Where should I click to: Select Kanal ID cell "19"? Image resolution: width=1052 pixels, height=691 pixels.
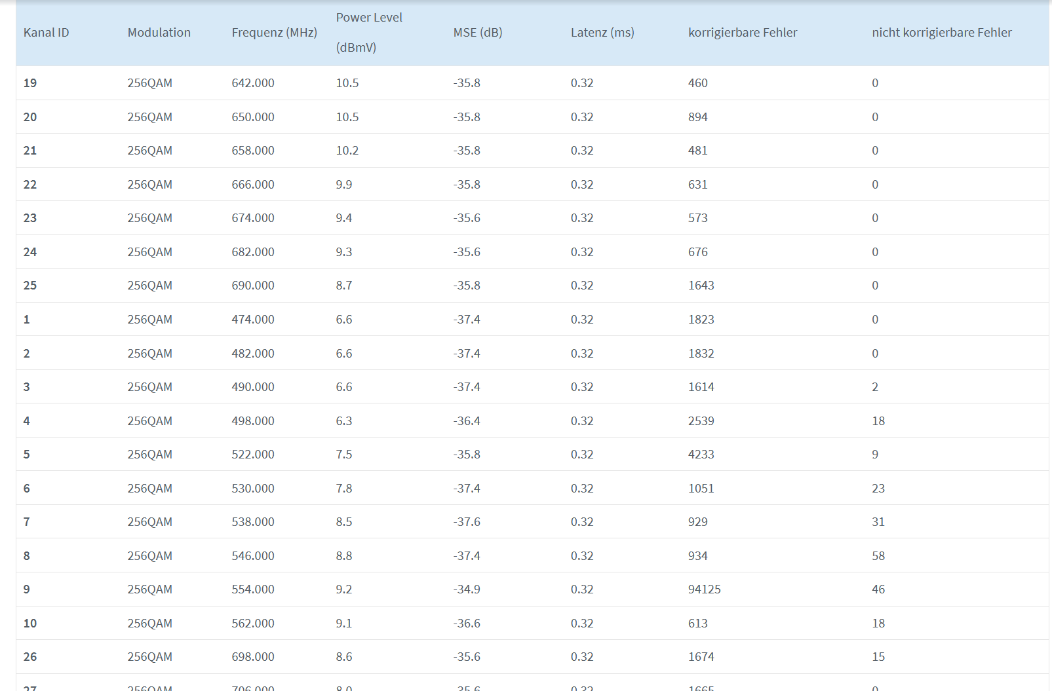[x=30, y=83]
